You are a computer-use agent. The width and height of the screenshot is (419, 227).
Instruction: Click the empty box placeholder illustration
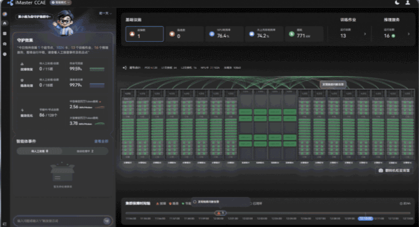click(62, 172)
